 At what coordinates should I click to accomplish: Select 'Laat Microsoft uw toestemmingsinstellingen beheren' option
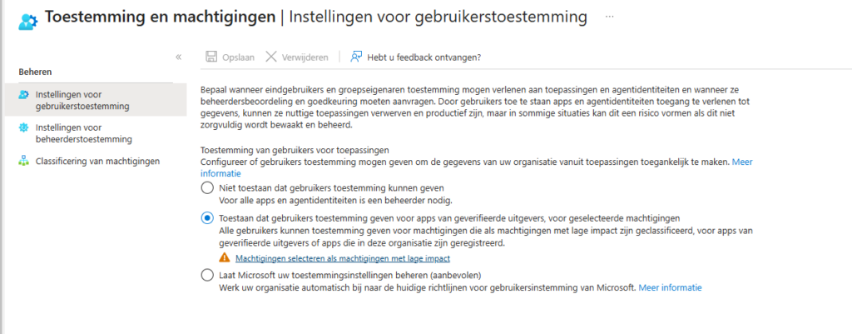(207, 275)
